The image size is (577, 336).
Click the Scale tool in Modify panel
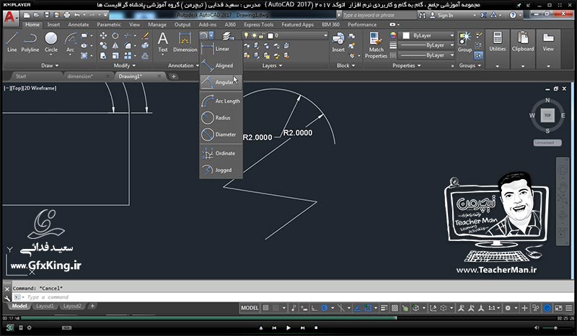pos(115,55)
